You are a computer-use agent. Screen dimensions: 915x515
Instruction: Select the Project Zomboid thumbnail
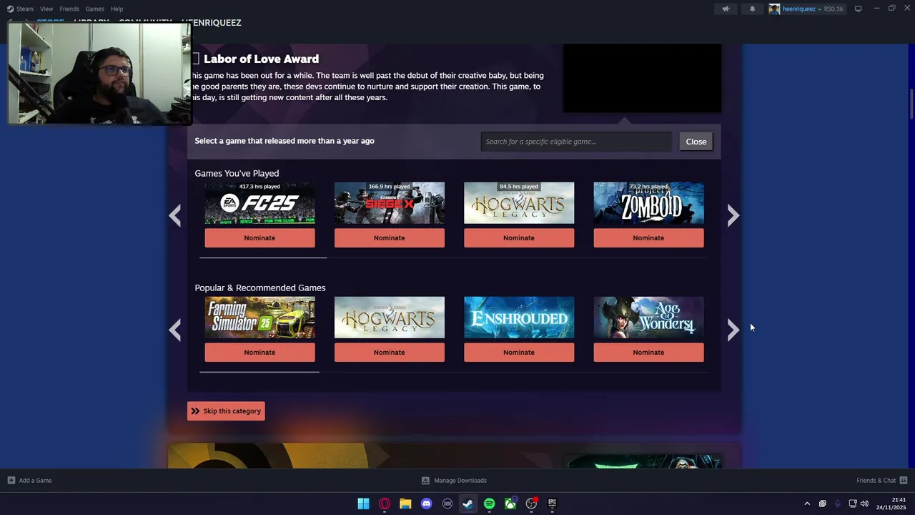pyautogui.click(x=648, y=203)
